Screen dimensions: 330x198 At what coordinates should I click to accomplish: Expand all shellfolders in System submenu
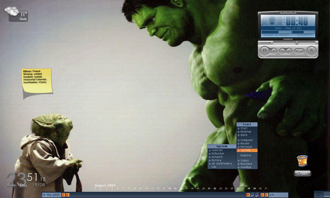[x=222, y=163]
